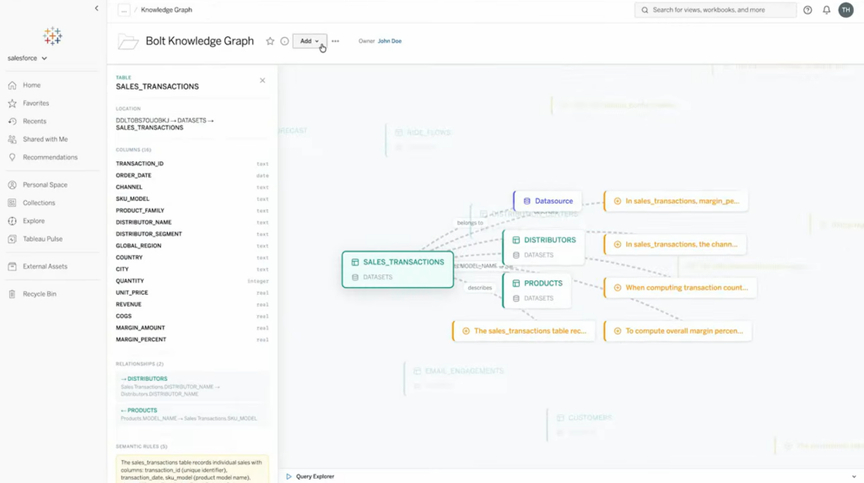Close the SALES_TRANSACTIONS details panel
864x483 pixels.
262,80
